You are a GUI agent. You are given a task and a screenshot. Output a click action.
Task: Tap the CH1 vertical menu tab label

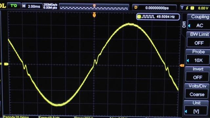pyautogui.click(x=184, y=24)
